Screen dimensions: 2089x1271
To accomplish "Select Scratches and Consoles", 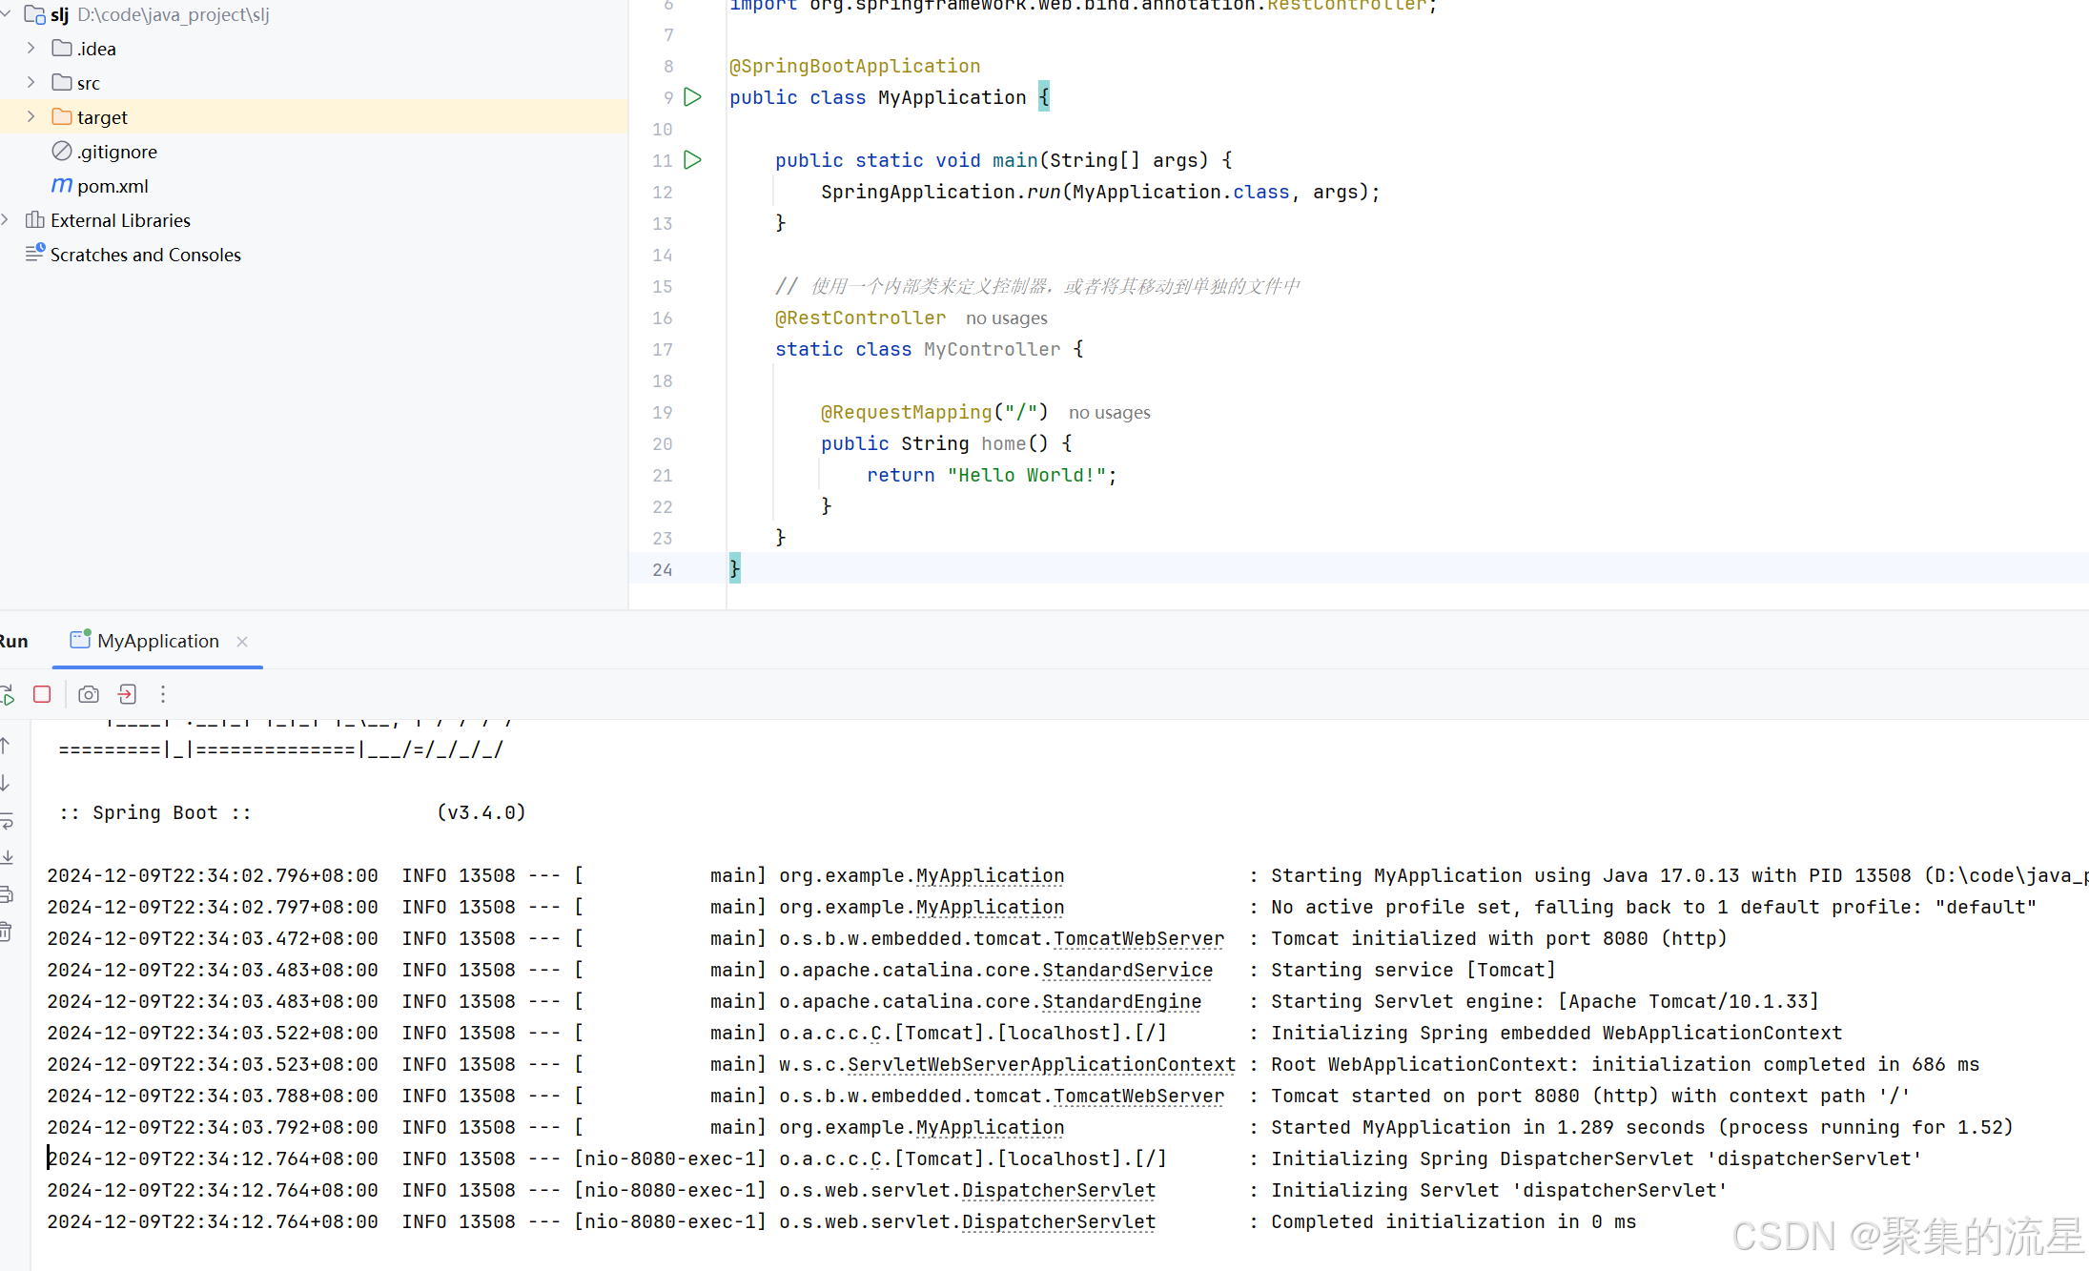I will [145, 254].
